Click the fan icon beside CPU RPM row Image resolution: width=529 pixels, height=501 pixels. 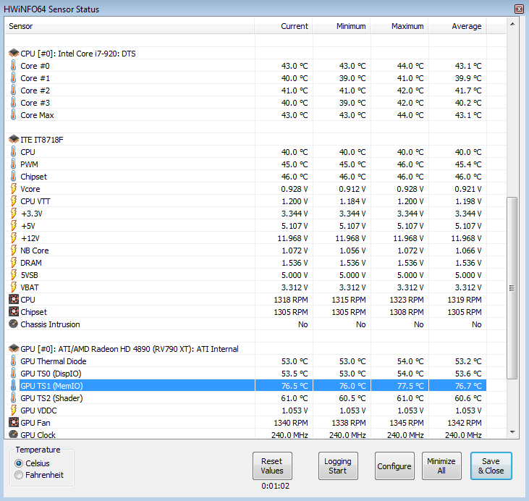(x=14, y=300)
